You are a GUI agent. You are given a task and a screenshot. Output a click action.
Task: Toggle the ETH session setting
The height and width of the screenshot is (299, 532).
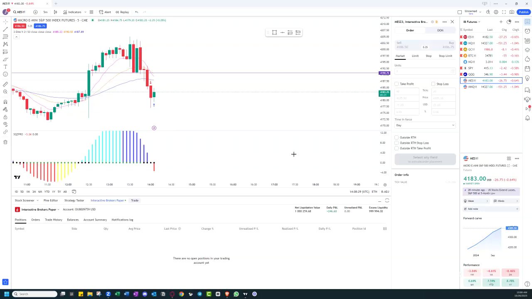[x=374, y=191]
